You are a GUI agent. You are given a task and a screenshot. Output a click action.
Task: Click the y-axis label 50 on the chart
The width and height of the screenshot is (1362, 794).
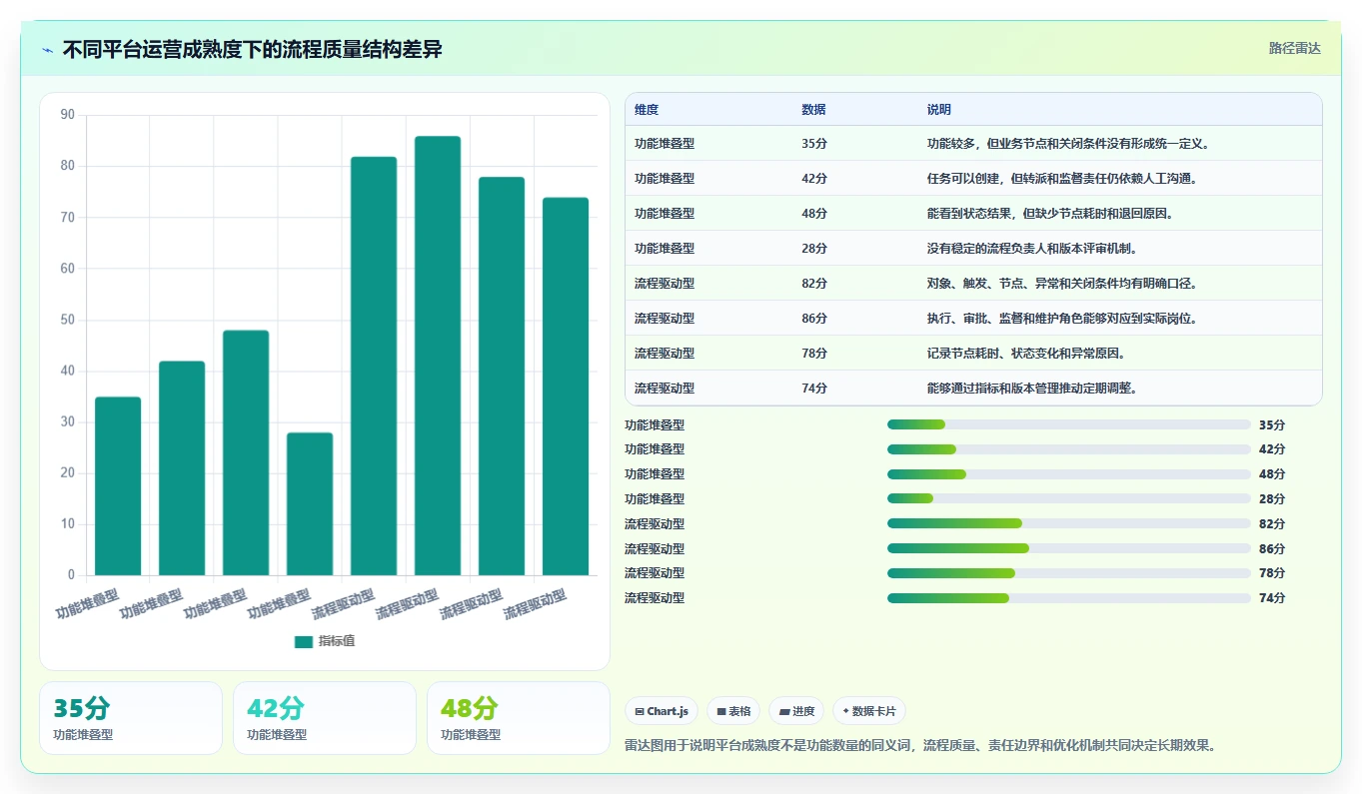[68, 320]
